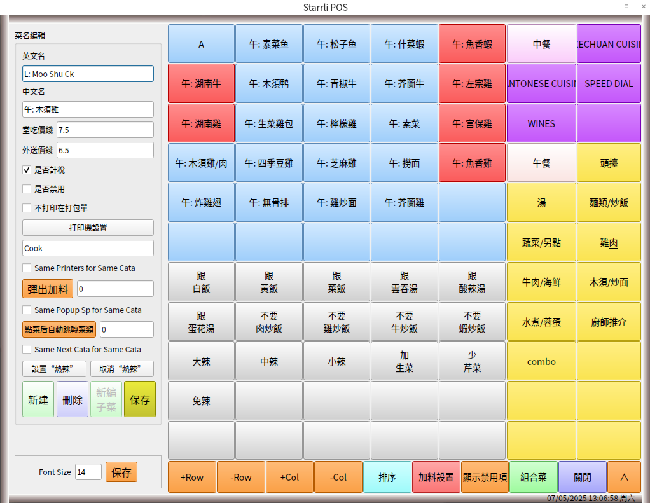Open 加料設置 settings

point(436,477)
